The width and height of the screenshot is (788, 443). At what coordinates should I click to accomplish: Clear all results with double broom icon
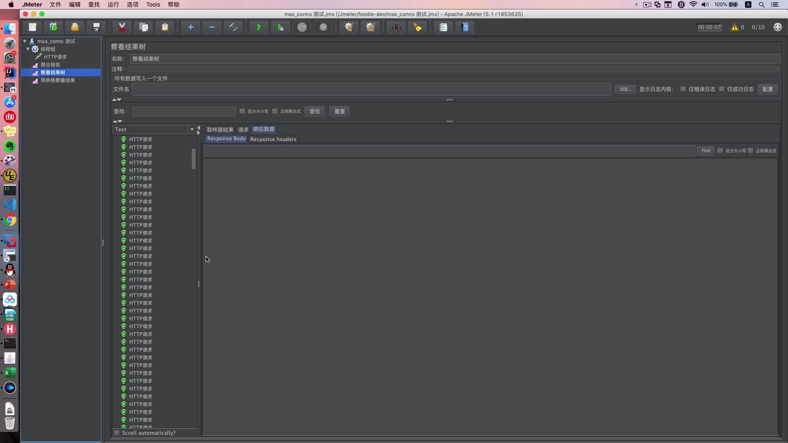coord(371,27)
